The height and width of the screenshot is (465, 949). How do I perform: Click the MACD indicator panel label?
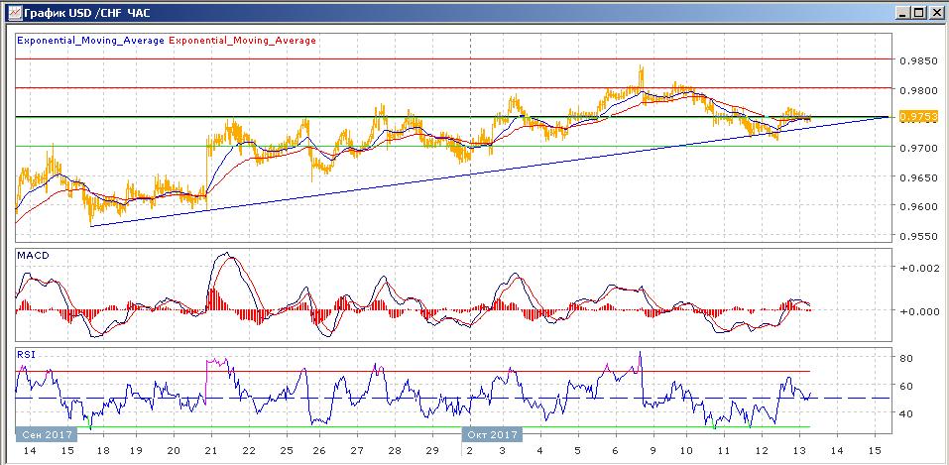pyautogui.click(x=33, y=256)
